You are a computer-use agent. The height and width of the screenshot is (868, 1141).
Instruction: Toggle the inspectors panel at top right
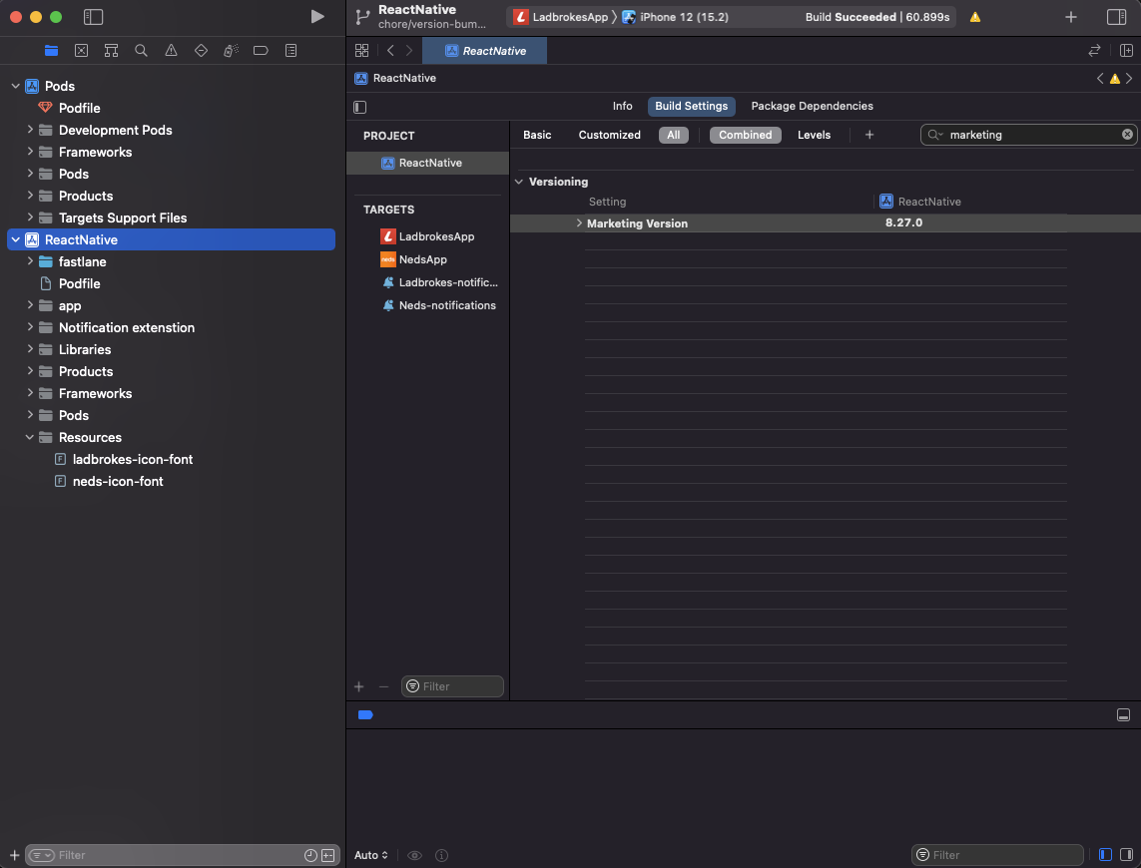pos(1116,17)
